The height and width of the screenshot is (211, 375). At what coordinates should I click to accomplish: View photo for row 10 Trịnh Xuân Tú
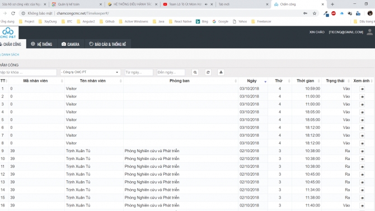(362, 159)
